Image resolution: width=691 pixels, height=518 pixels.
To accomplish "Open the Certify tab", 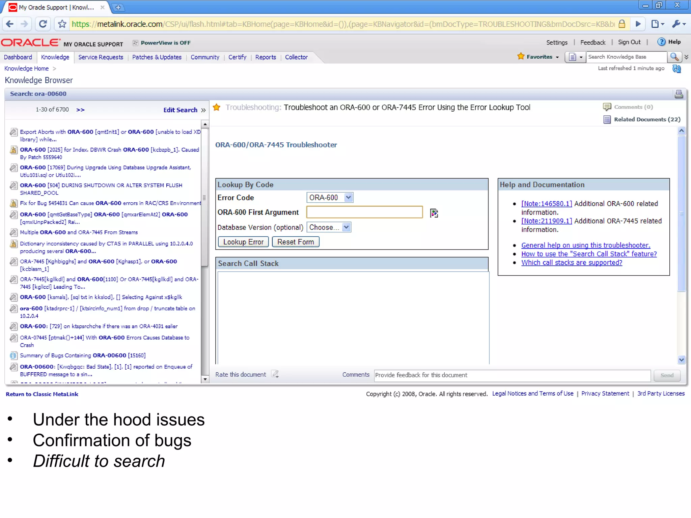I will click(237, 57).
